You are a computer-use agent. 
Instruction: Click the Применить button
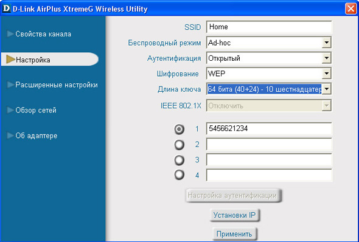point(234,233)
